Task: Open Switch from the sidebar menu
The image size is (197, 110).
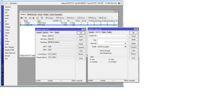Action: (7, 16)
